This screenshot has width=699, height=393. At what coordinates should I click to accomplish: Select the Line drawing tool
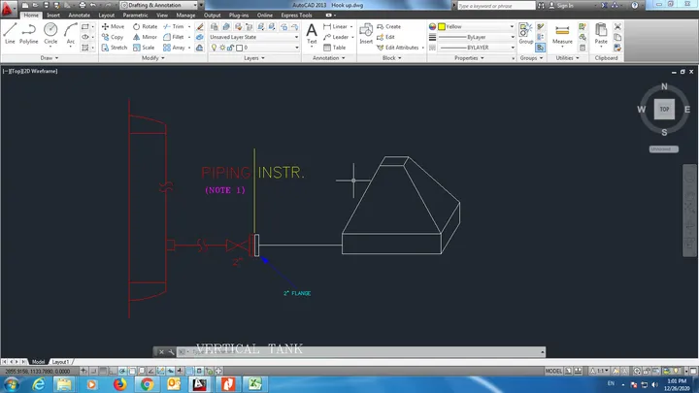pos(10,34)
